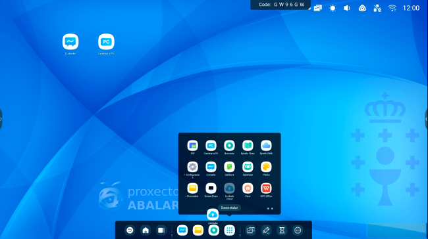Expand the more options ellipsis button
Image resolution: width=428 pixels, height=239 pixels.
coord(298,230)
